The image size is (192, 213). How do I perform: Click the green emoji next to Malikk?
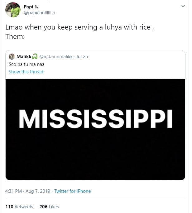click(35, 57)
